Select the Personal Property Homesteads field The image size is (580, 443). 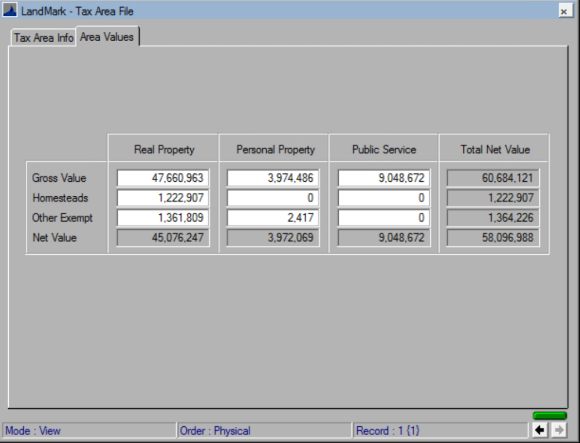coord(273,198)
